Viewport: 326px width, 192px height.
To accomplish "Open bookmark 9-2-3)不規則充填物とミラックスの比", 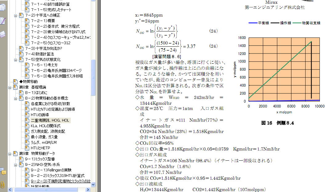I will [x=61, y=181].
